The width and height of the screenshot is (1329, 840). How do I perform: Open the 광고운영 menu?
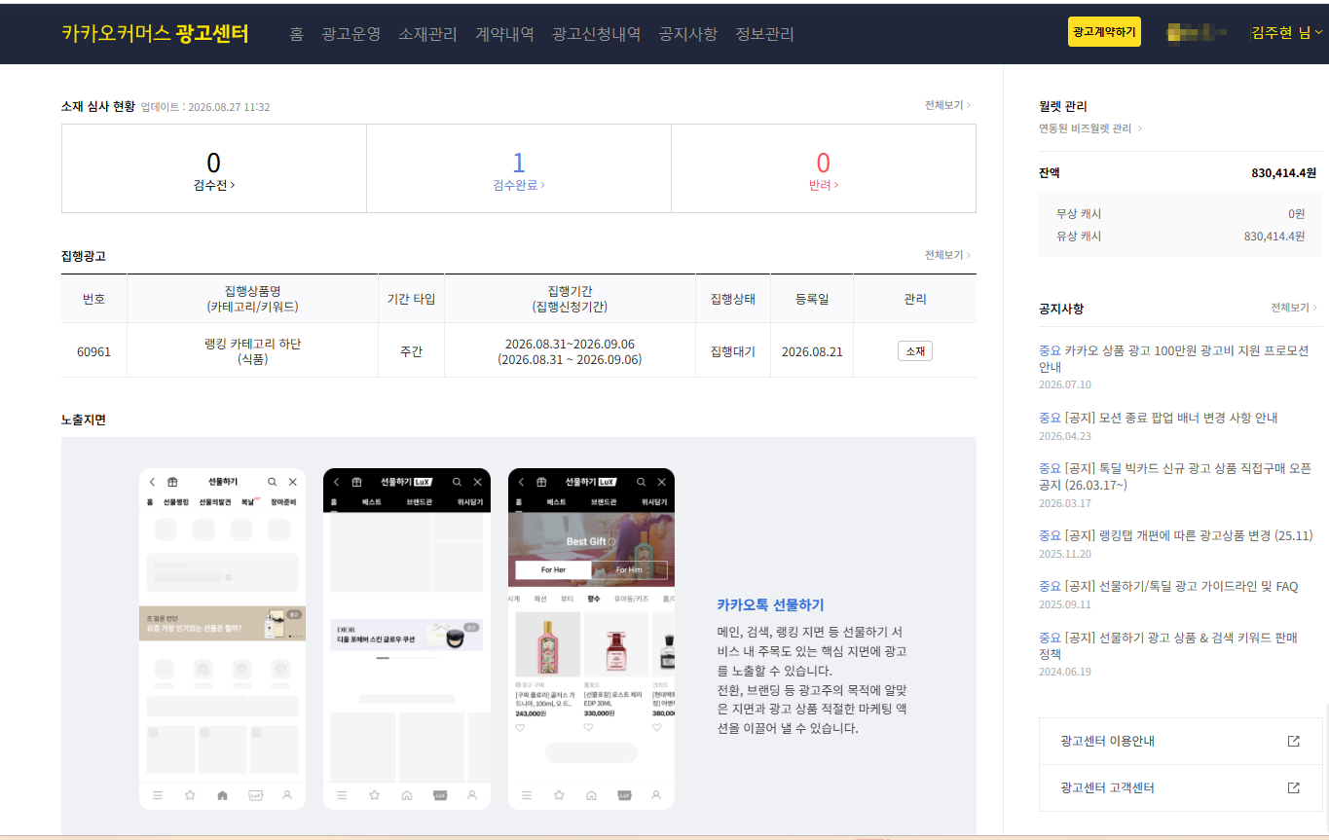(351, 34)
